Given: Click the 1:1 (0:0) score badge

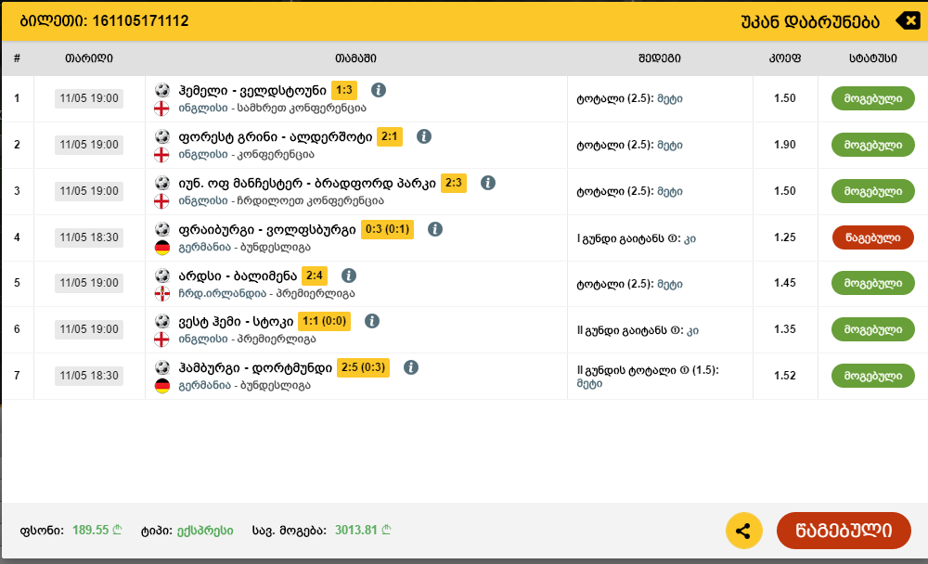Looking at the screenshot, I should coord(324,321).
